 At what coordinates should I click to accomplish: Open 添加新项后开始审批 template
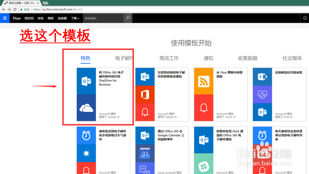pyautogui.click(x=289, y=73)
